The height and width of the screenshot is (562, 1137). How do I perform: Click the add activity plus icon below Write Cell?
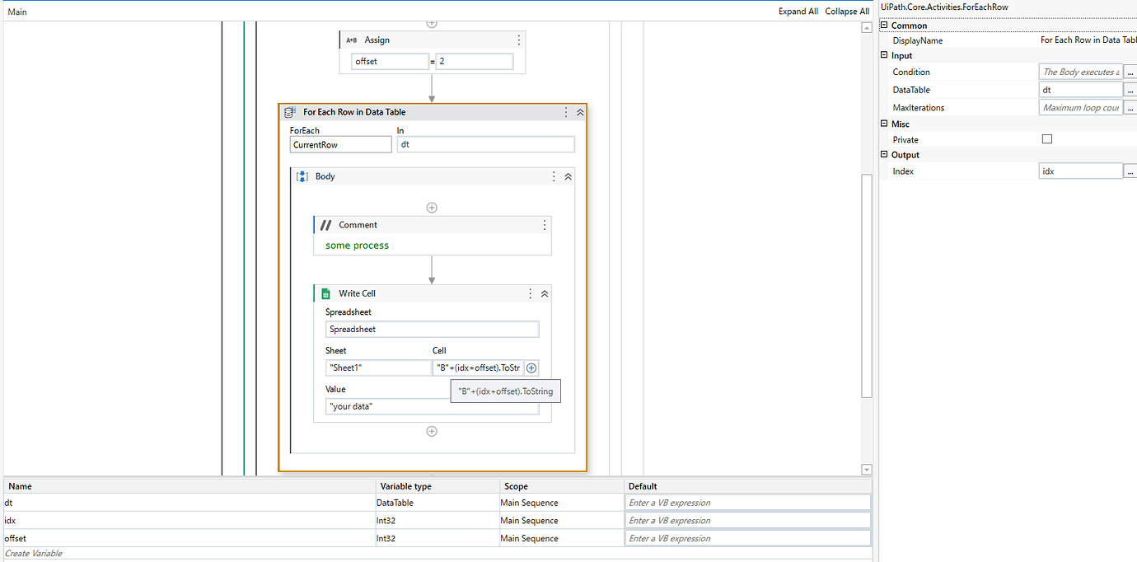[x=432, y=431]
